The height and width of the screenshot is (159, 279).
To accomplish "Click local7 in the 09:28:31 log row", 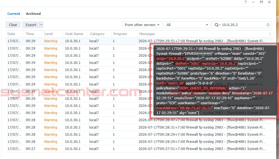I will (x=94, y=127).
